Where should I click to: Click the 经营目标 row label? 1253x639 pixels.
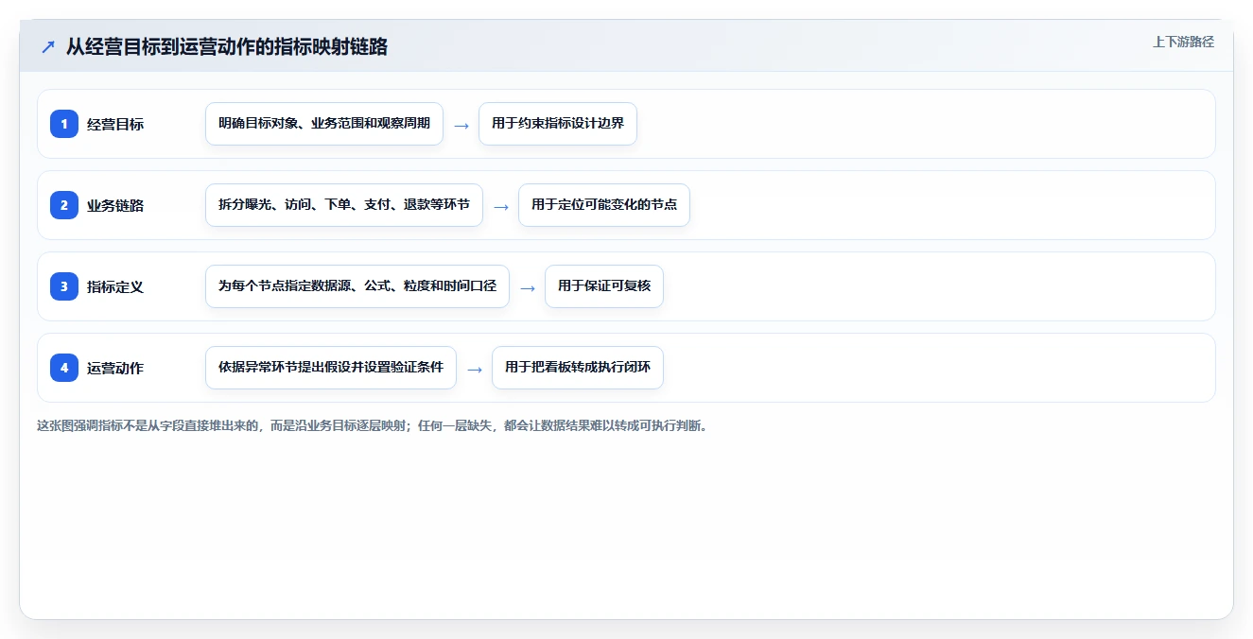coord(115,124)
